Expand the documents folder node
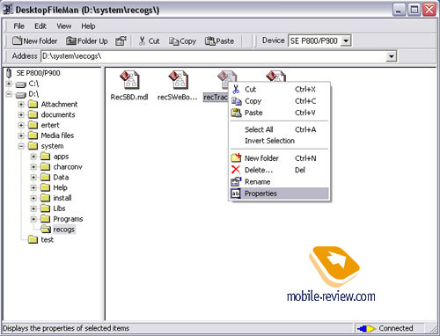Image resolution: width=440 pixels, height=336 pixels. pyautogui.click(x=21, y=115)
